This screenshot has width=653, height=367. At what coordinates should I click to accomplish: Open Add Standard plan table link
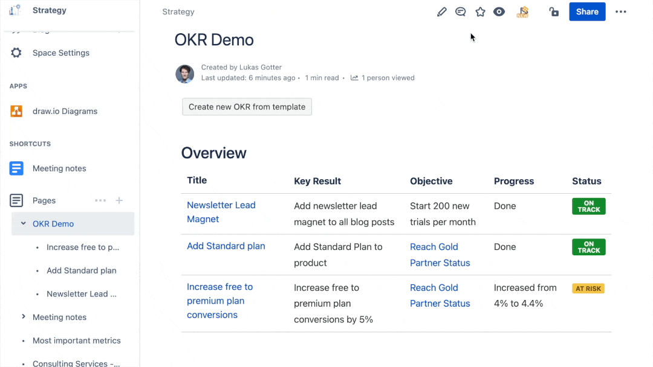pos(226,246)
